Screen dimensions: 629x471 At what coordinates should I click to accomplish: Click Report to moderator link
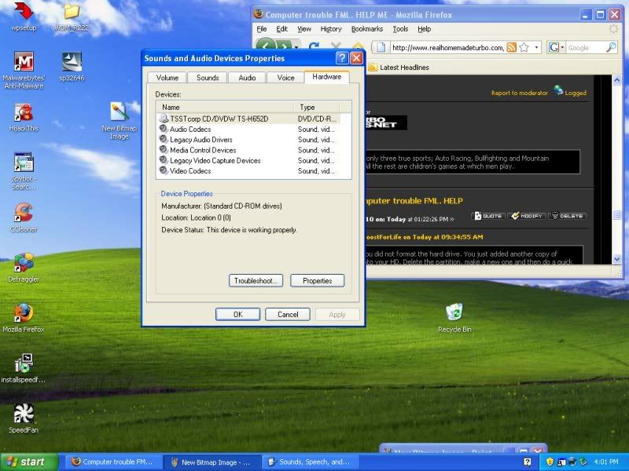[x=520, y=93]
